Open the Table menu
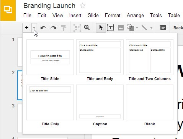Screen dimensions: 183x139 point(174,16)
